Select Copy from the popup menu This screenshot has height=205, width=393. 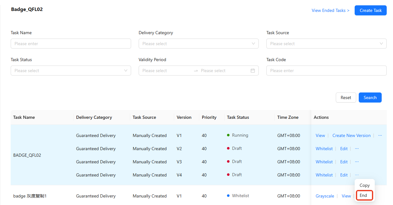364,185
